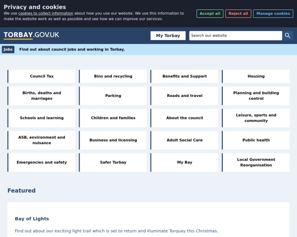Go to Parking services
Screen dimensions: 297x237
113,96
